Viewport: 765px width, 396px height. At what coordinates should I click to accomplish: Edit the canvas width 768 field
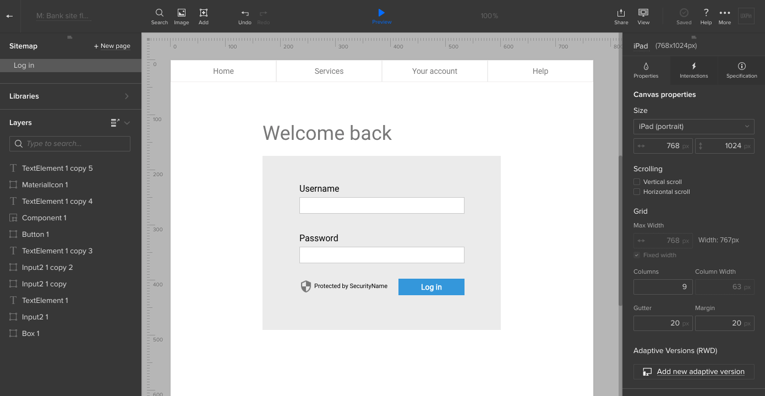tap(663, 146)
